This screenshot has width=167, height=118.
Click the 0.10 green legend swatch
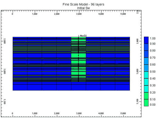pos(146,96)
